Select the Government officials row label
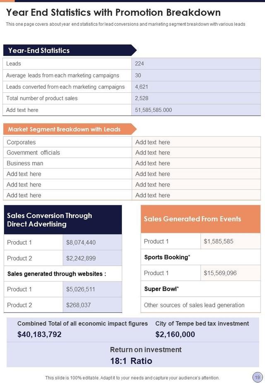This screenshot has width=265, height=383. pyautogui.click(x=34, y=153)
